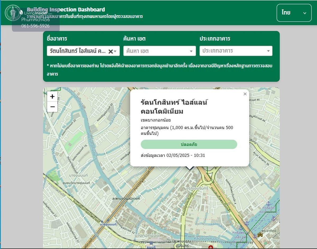Clear the selected building name with X
Image resolution: width=317 pixels, height=249 pixels.
click(x=111, y=51)
